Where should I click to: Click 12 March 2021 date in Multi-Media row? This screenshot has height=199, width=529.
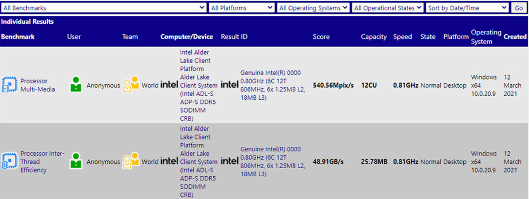513,86
